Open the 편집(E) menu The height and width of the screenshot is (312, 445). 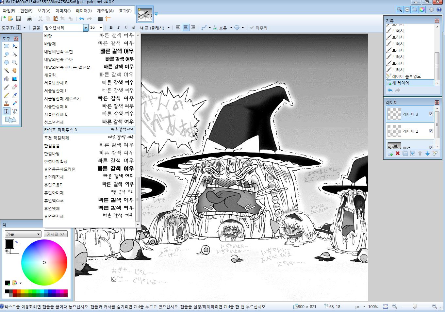26,11
